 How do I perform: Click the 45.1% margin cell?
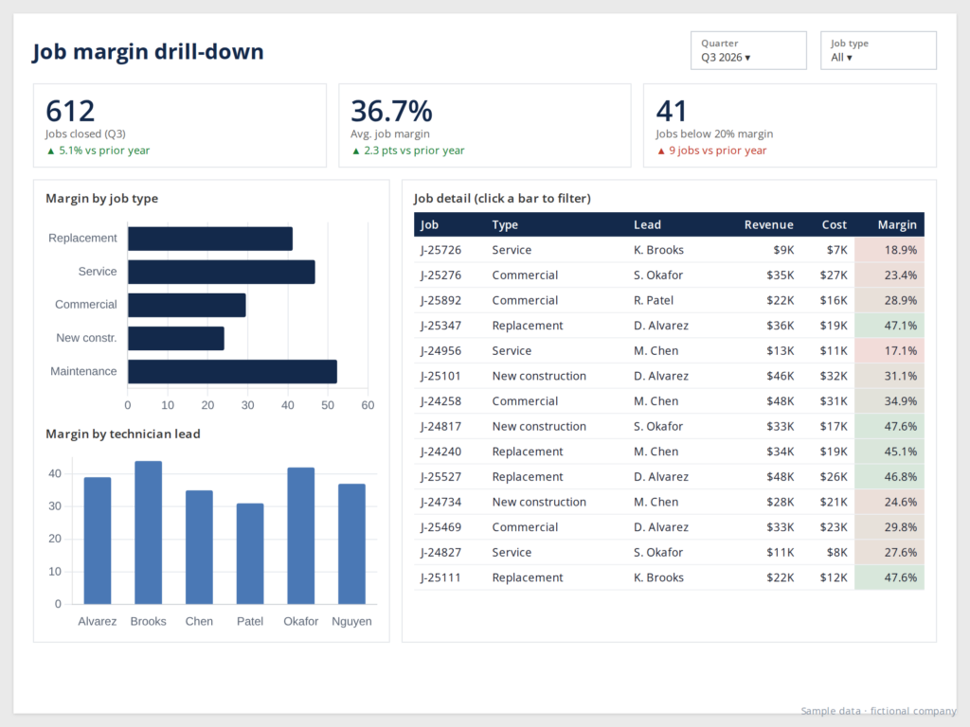(x=889, y=452)
